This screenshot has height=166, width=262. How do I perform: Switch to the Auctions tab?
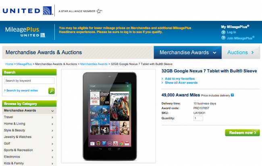(x=241, y=53)
